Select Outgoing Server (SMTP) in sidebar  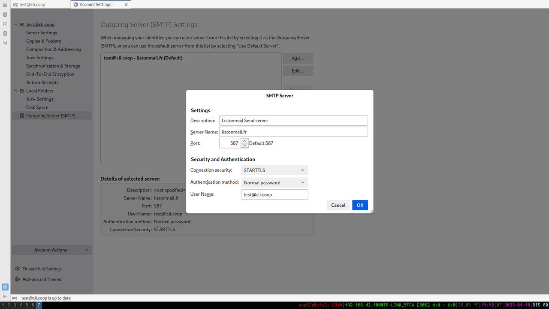[x=52, y=116]
